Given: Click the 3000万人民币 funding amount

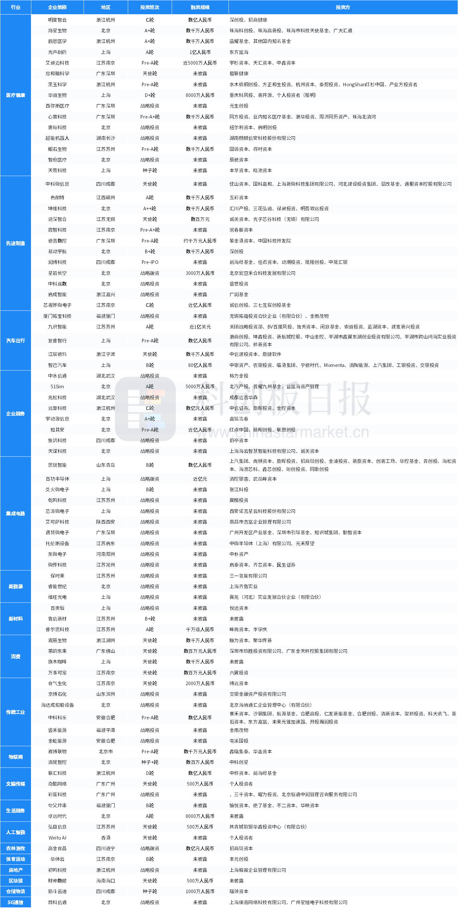Looking at the screenshot, I should [200, 273].
